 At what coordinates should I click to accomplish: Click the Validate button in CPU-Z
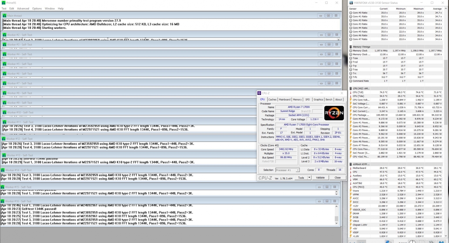pyautogui.click(x=320, y=178)
